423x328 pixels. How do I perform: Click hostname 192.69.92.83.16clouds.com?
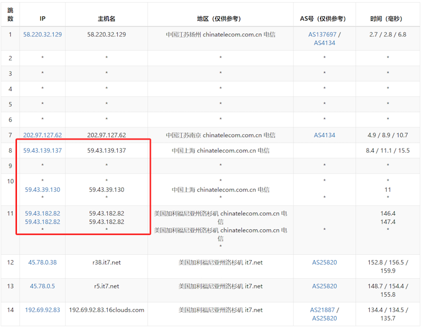[106, 310]
